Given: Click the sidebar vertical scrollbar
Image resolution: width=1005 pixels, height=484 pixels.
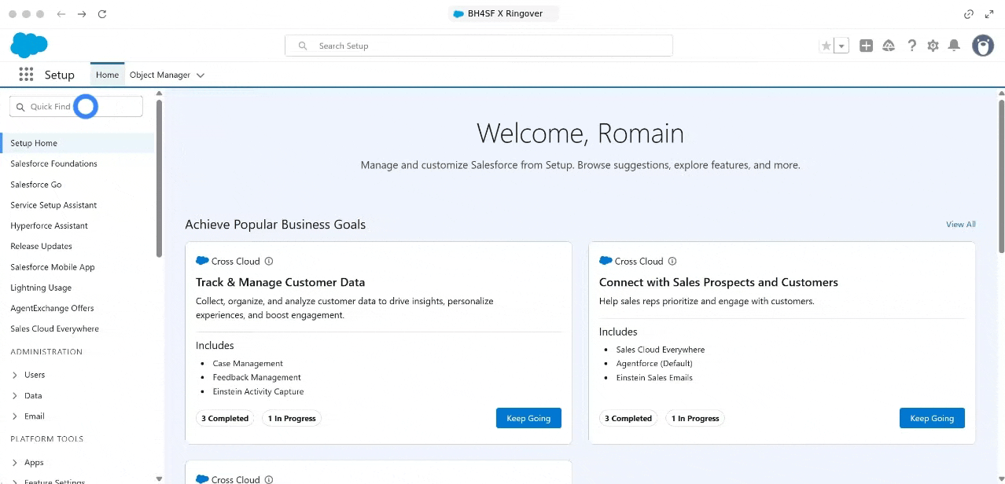Looking at the screenshot, I should point(160,178).
